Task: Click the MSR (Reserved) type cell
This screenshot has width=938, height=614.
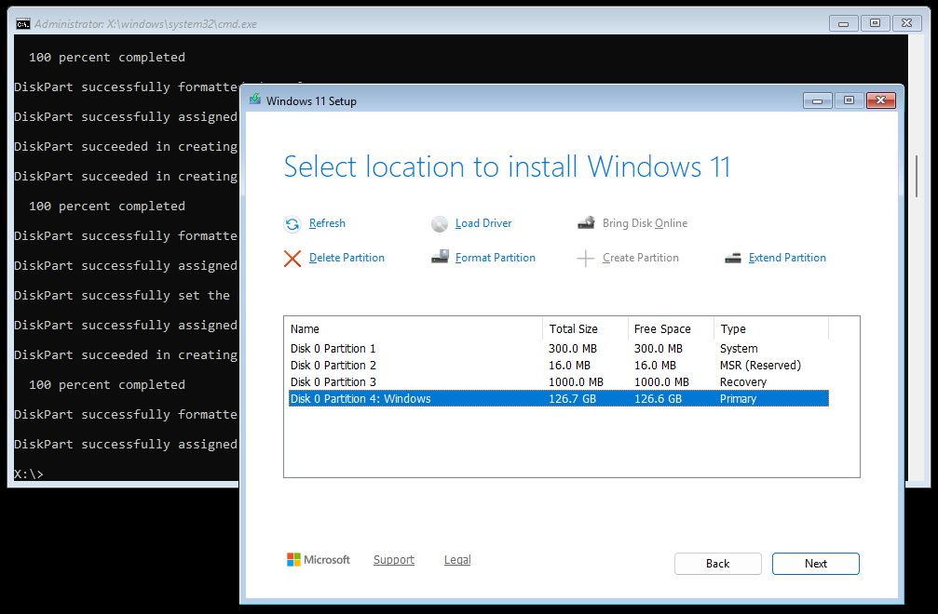Action: pyautogui.click(x=760, y=366)
